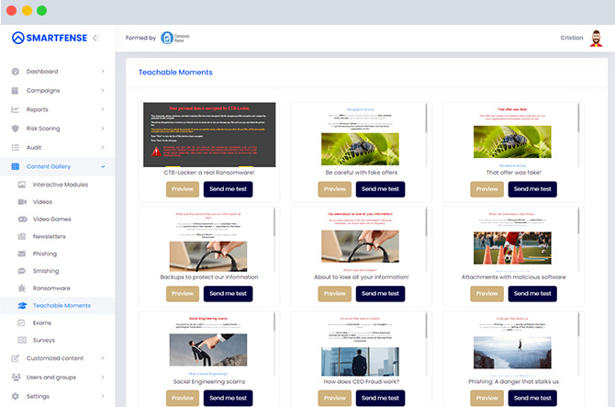The height and width of the screenshot is (407, 615).
Task: Open Exams menu item
Action: pos(57,322)
